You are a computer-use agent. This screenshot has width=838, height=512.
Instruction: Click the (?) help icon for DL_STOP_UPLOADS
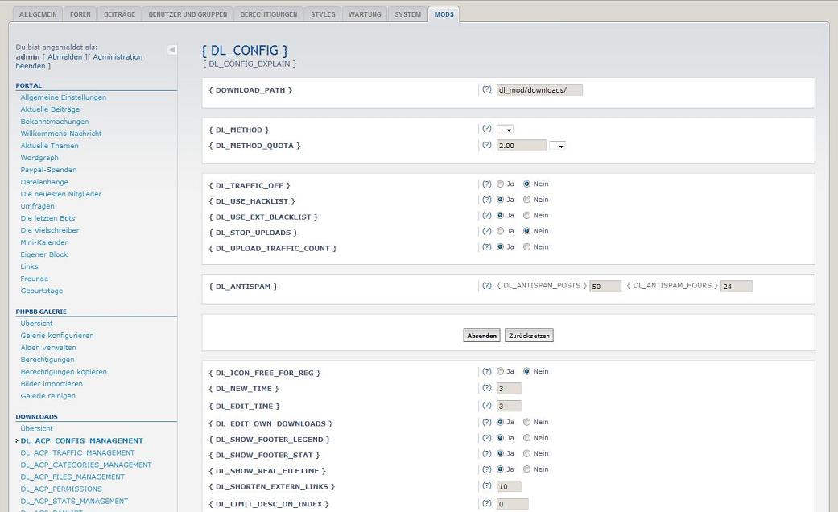(x=486, y=231)
